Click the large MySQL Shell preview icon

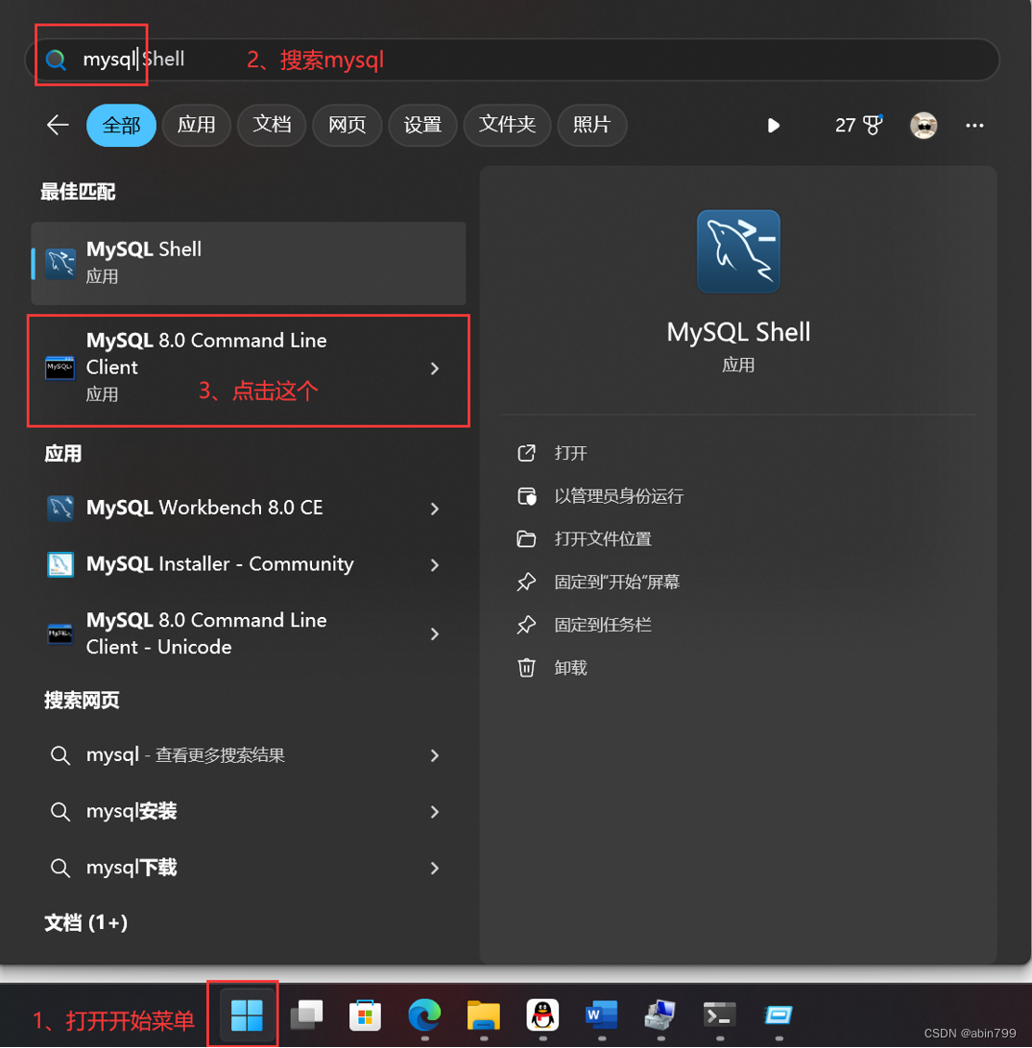[x=738, y=251]
